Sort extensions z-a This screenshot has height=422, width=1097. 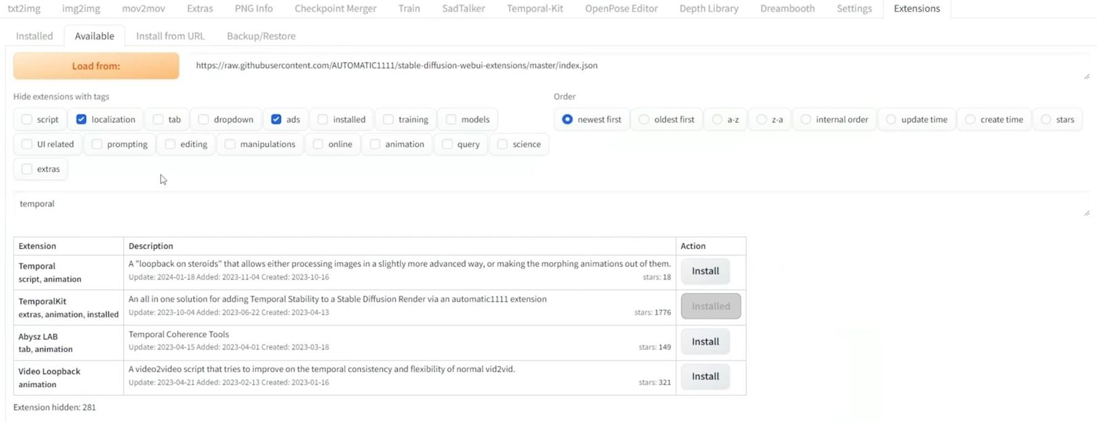[x=762, y=119]
